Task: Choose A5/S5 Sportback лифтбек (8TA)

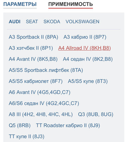Action: coord(46,70)
